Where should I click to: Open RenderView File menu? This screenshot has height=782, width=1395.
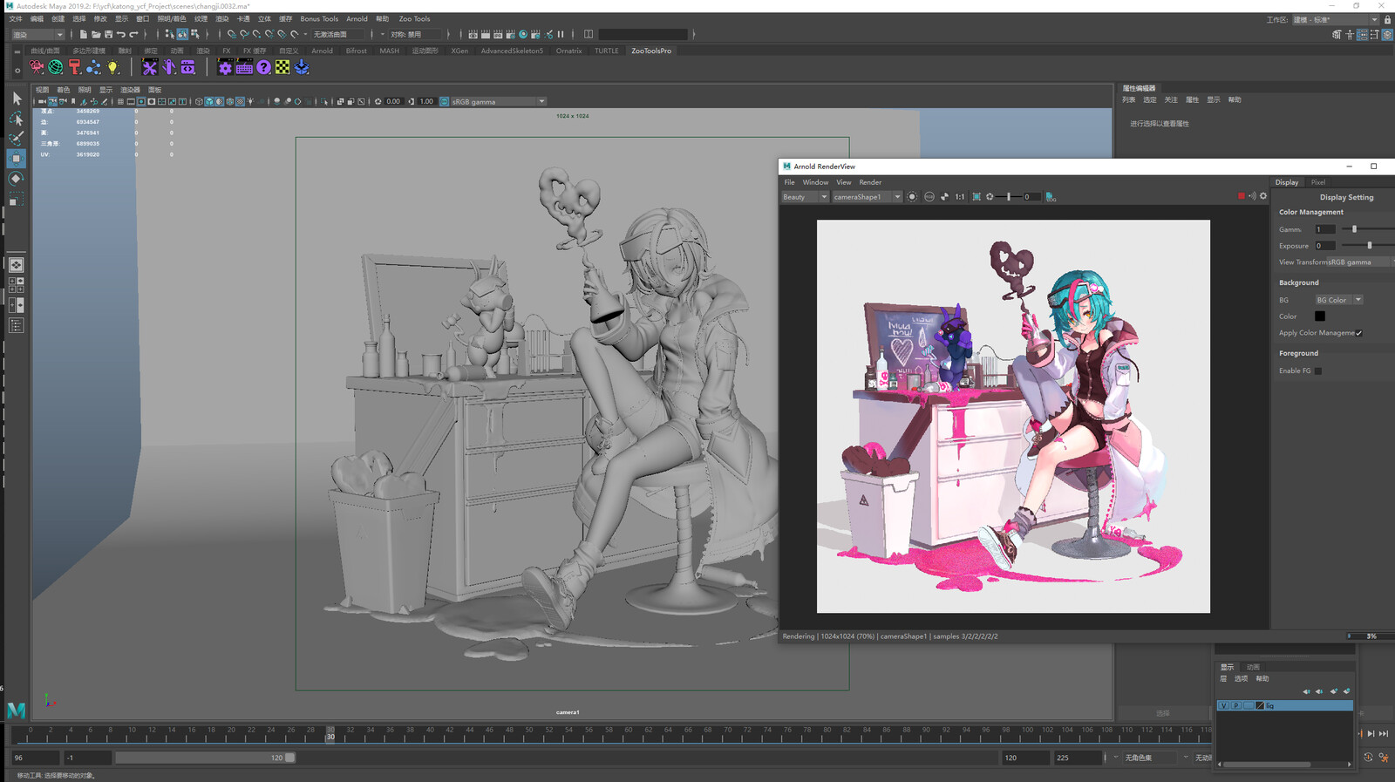tap(789, 182)
